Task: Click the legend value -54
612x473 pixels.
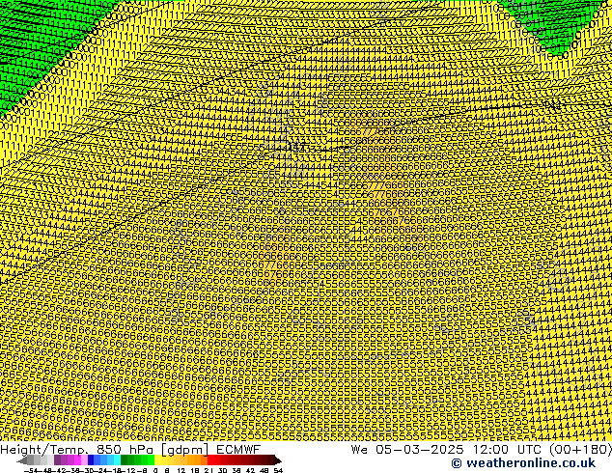Action: tap(31, 471)
